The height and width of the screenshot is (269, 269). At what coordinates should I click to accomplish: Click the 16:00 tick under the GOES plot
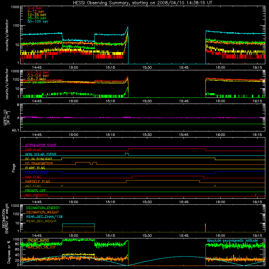coord(220,135)
